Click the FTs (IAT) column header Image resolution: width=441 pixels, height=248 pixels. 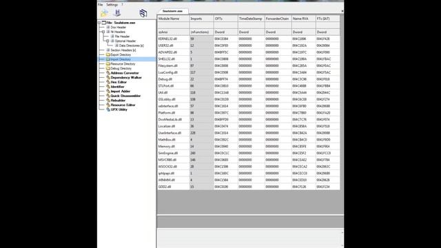[x=328, y=19]
